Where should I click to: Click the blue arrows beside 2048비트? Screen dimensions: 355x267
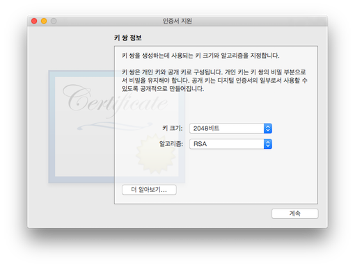268,128
